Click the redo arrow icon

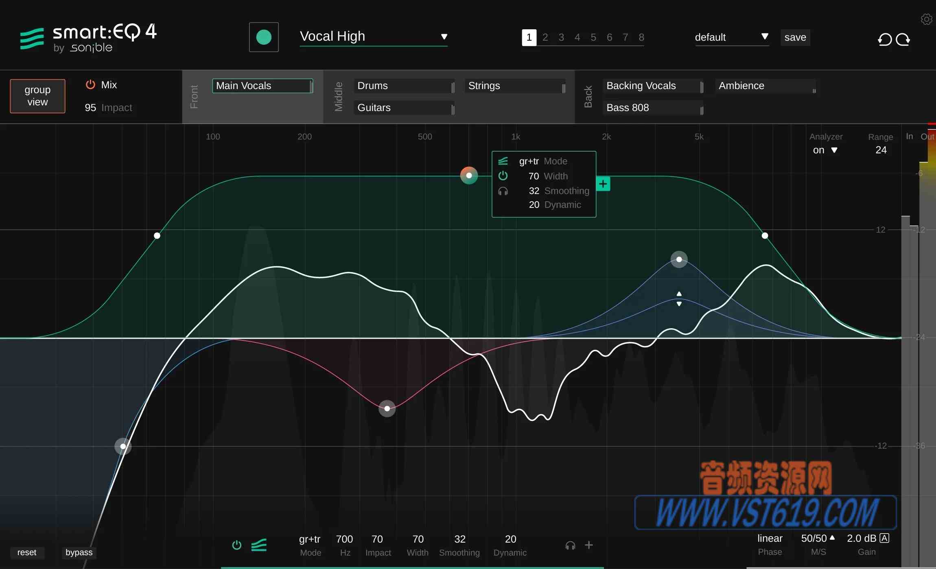[x=903, y=39]
